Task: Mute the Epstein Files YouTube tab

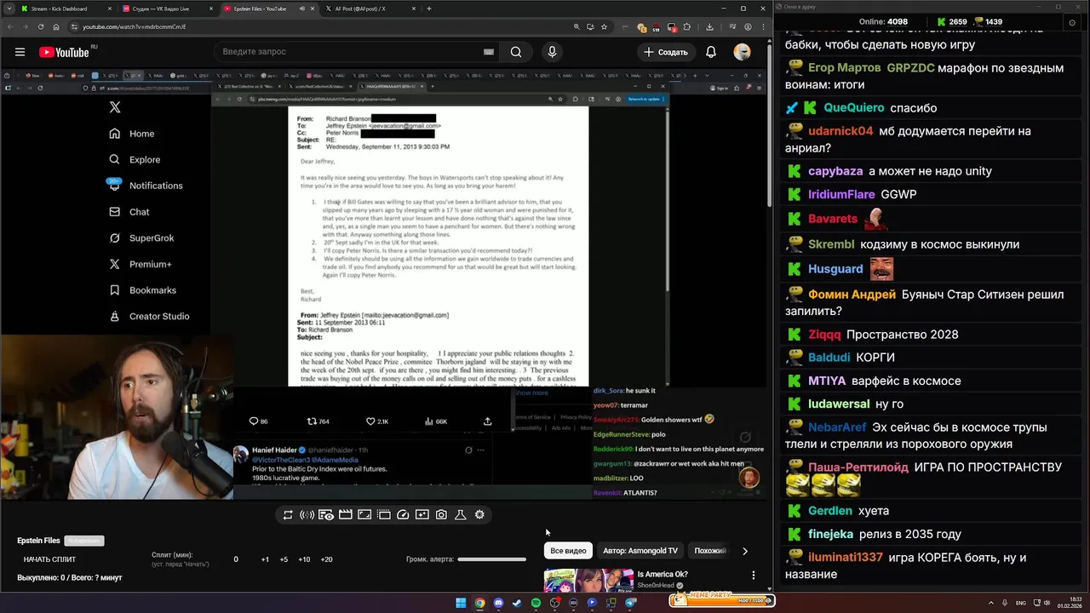Action: click(301, 9)
